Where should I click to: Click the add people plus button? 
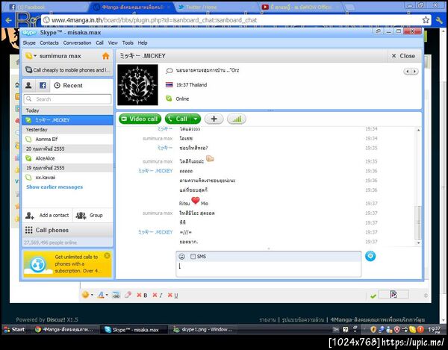point(214,119)
